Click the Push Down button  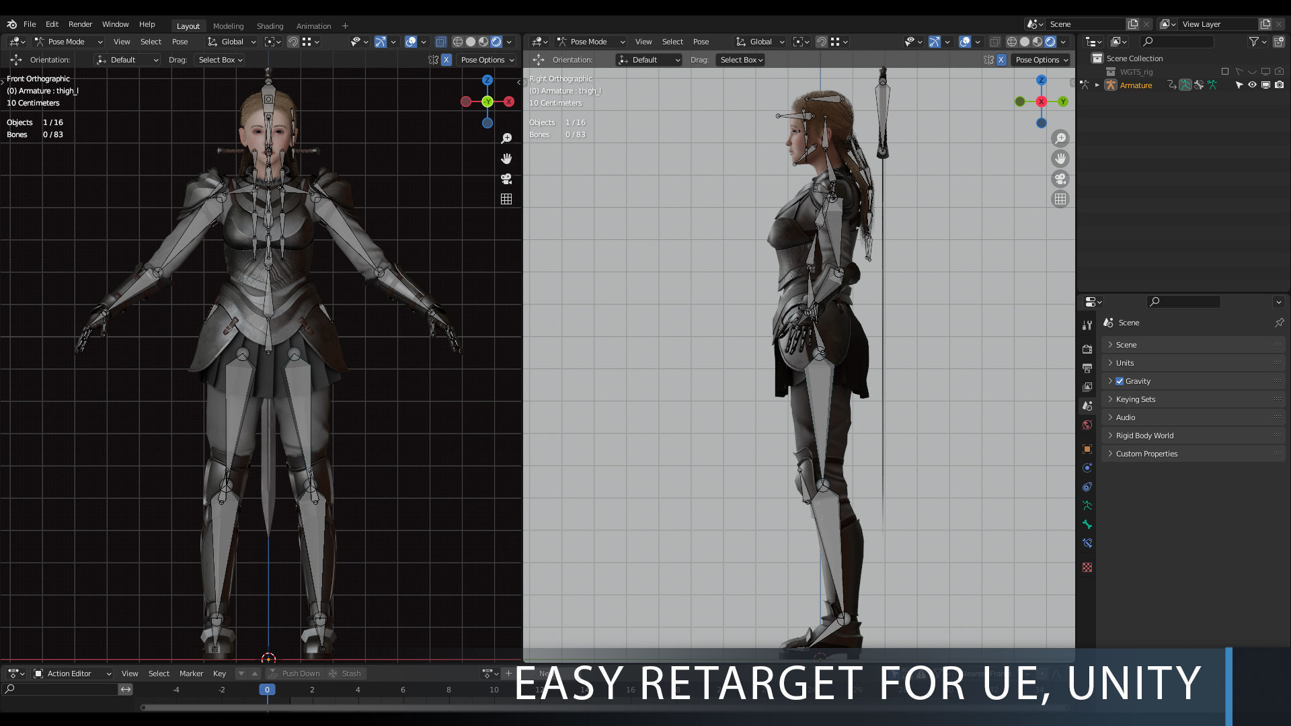pyautogui.click(x=295, y=674)
